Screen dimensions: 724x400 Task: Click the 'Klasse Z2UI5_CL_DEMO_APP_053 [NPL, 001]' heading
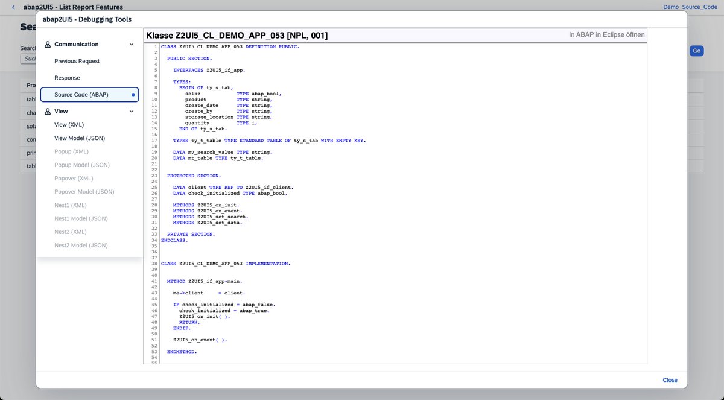(x=237, y=36)
